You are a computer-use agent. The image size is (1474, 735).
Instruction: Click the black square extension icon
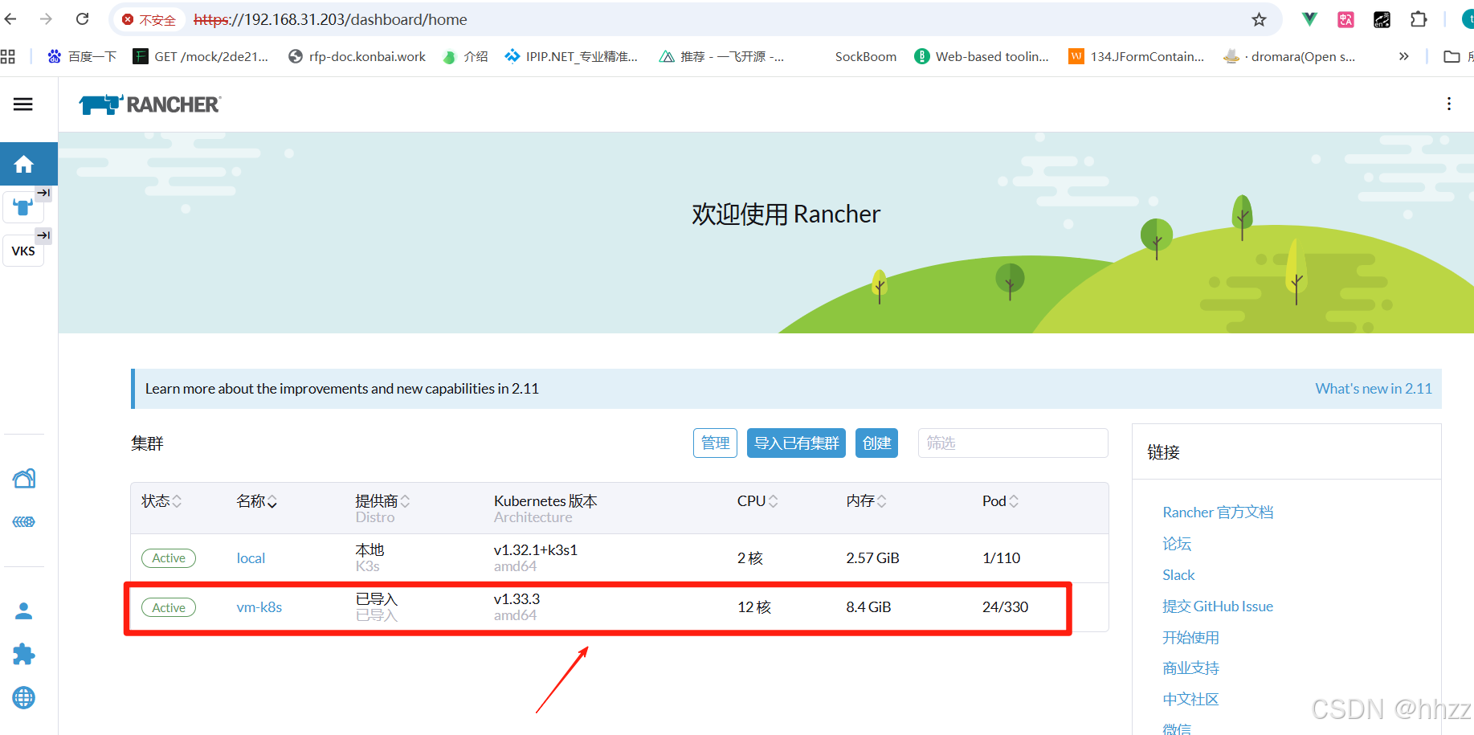(x=1382, y=19)
